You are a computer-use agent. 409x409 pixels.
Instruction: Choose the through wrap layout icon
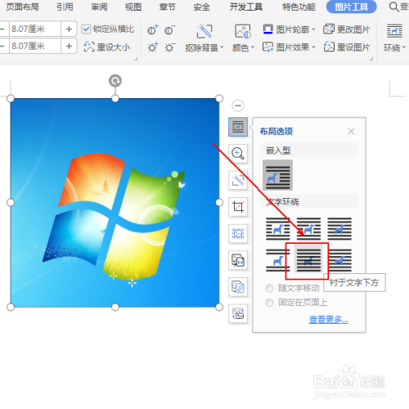pos(339,229)
